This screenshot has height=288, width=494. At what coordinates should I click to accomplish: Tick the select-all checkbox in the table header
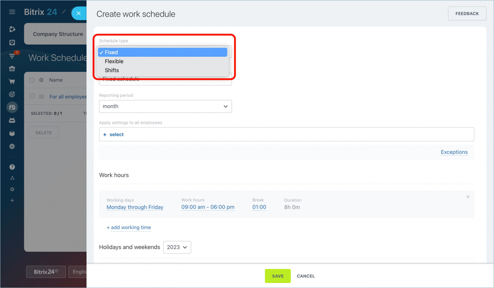click(32, 80)
